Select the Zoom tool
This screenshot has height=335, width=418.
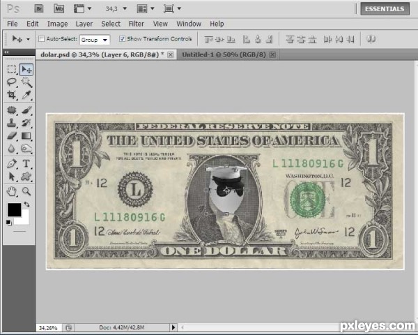[26, 191]
